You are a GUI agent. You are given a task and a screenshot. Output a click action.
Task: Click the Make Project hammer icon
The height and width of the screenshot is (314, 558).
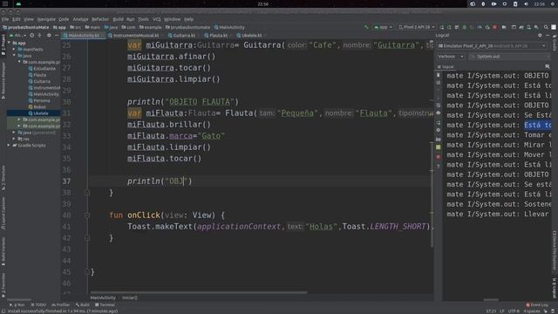[x=366, y=27]
